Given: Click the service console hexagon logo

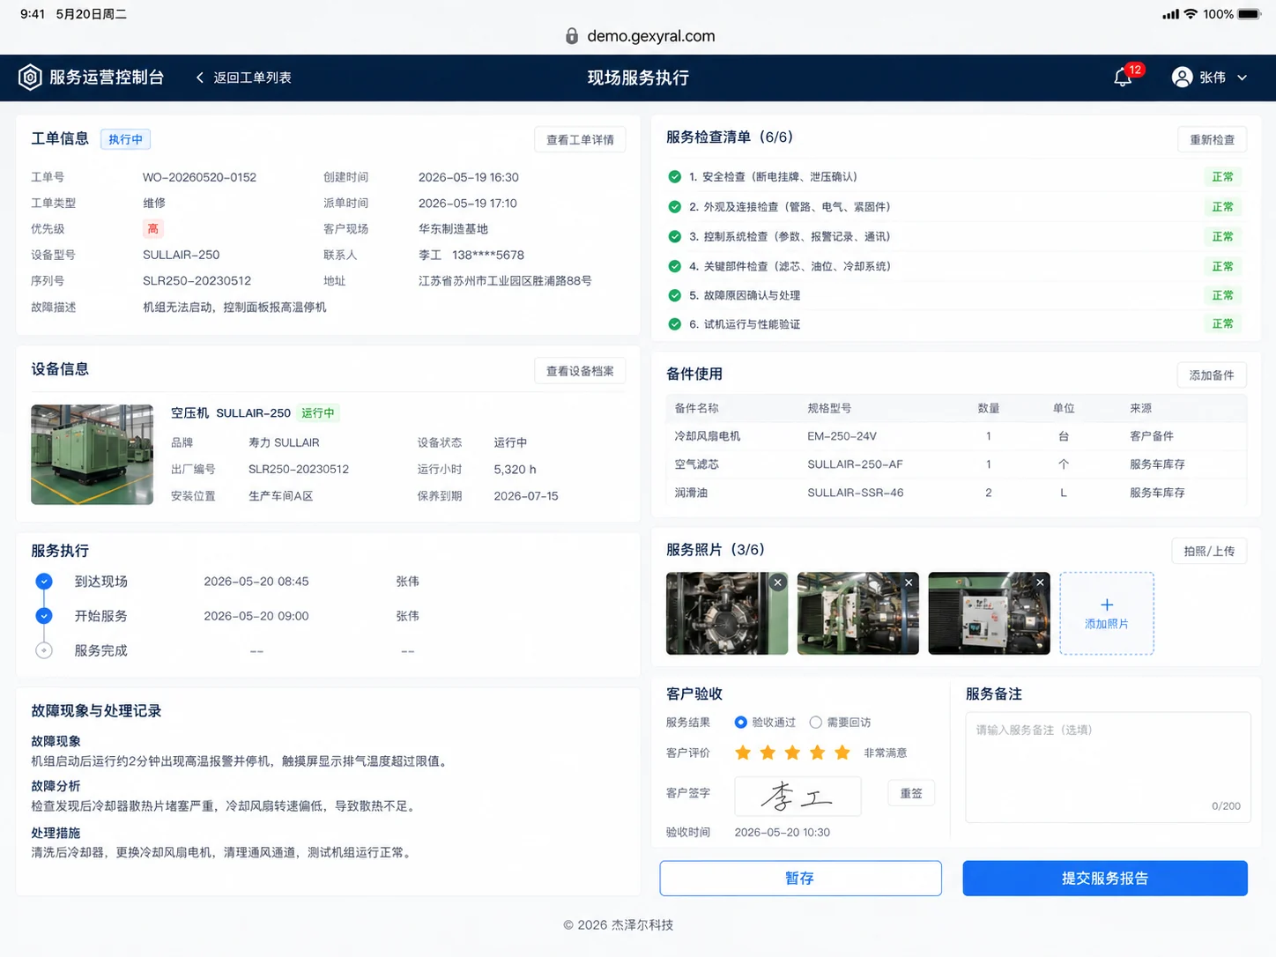Looking at the screenshot, I should [30, 78].
